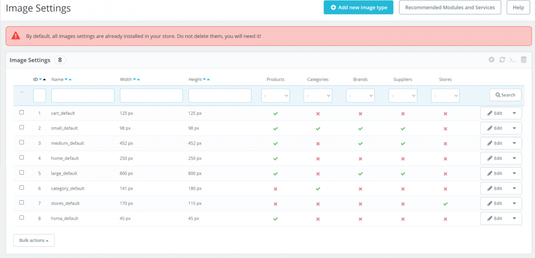Toggle Stores status for stores_default

click(445, 204)
